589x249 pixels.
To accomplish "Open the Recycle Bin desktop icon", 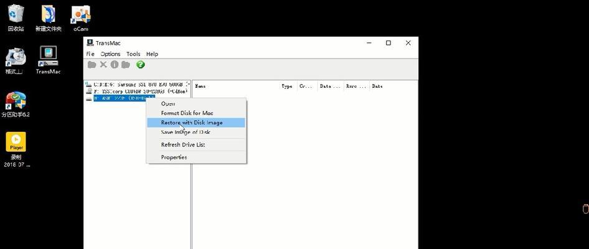I will click(16, 17).
